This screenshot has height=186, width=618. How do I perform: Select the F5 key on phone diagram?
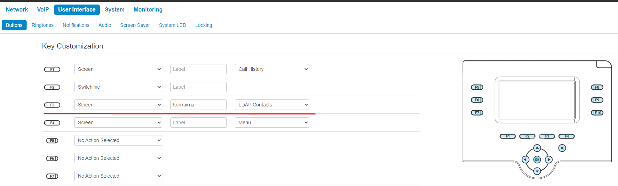click(x=477, y=87)
